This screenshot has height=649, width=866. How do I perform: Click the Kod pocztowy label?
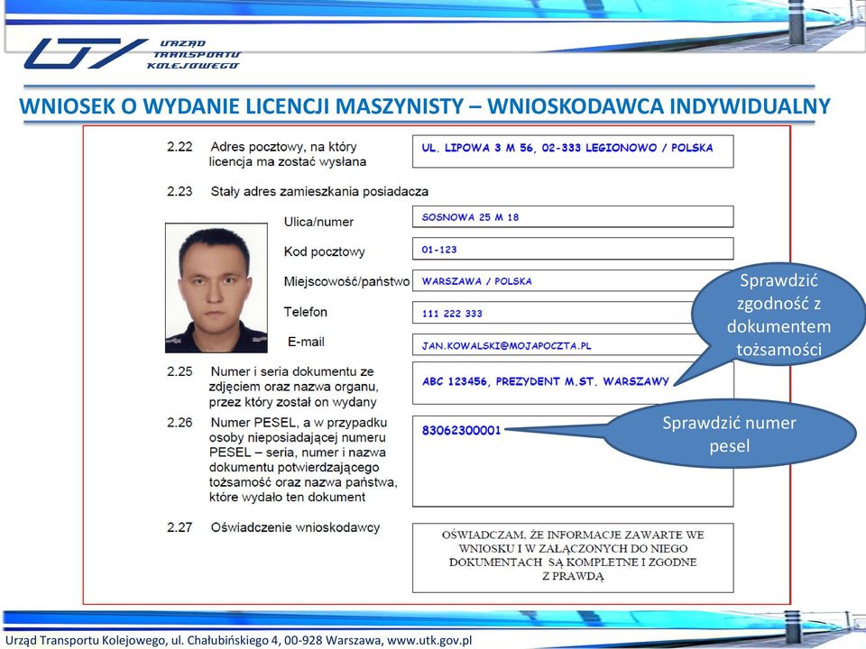tap(324, 251)
